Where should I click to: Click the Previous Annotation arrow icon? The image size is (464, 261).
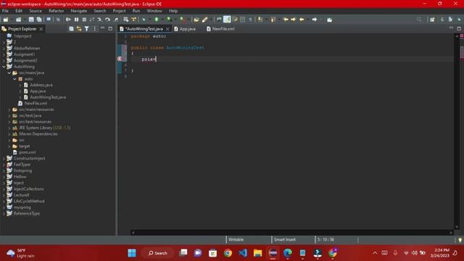pos(273,20)
